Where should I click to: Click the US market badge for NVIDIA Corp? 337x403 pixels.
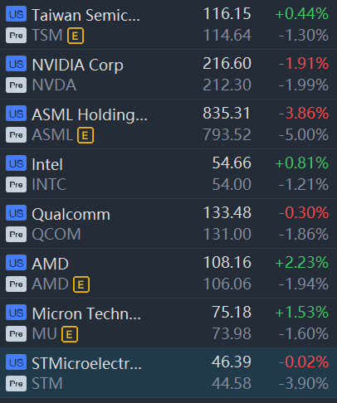coord(16,64)
